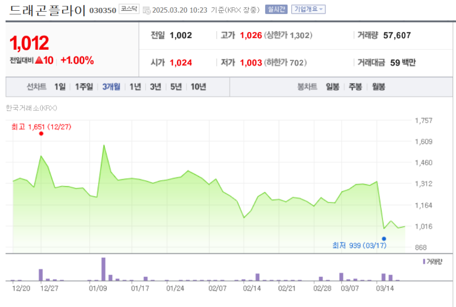Select the 1일 line chart tab
This screenshot has height=307, width=456.
(x=60, y=87)
